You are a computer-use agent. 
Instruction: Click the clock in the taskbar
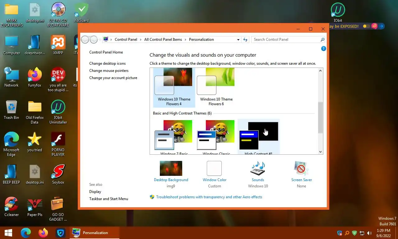pos(383,233)
